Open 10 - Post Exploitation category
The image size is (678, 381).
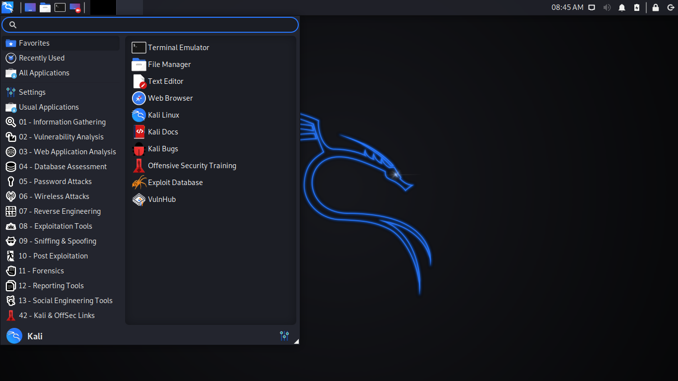61,256
